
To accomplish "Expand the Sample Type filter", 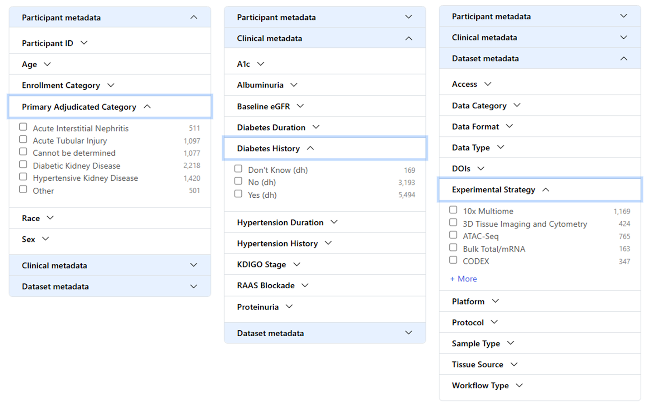I will point(540,343).
